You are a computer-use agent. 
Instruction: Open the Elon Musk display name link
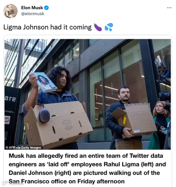click(32, 8)
